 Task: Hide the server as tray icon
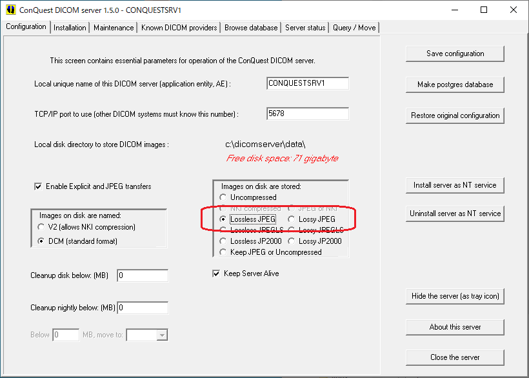455,296
